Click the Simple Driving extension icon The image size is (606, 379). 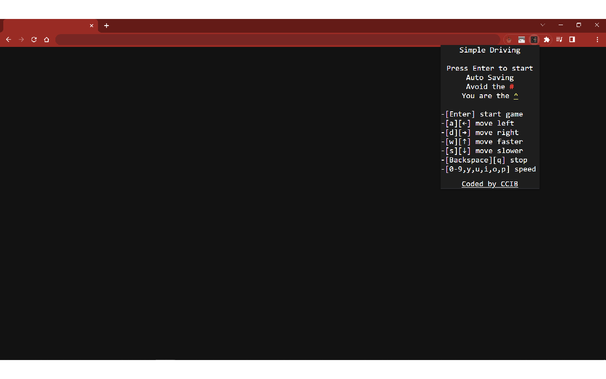[x=534, y=40]
